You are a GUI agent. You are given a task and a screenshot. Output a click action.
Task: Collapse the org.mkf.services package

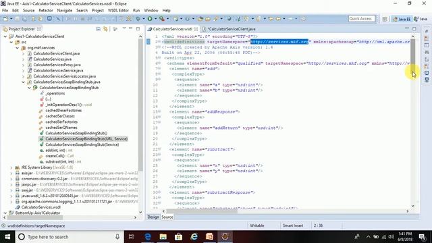pos(18,48)
